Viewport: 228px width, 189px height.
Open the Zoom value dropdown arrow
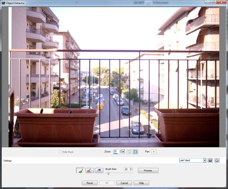click(x=123, y=152)
